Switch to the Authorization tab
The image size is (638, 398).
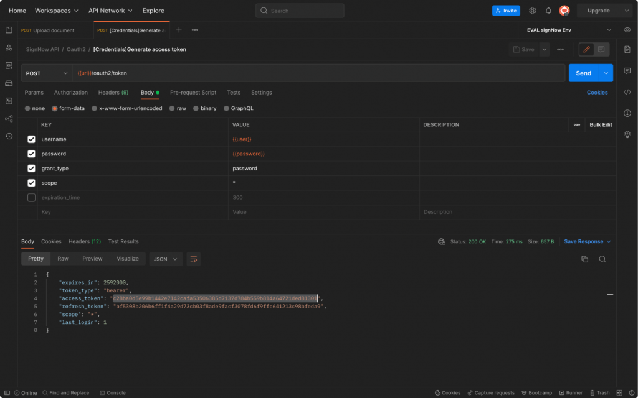coord(71,93)
